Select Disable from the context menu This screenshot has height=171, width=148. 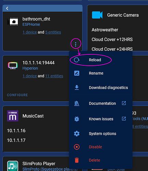coord(101,147)
